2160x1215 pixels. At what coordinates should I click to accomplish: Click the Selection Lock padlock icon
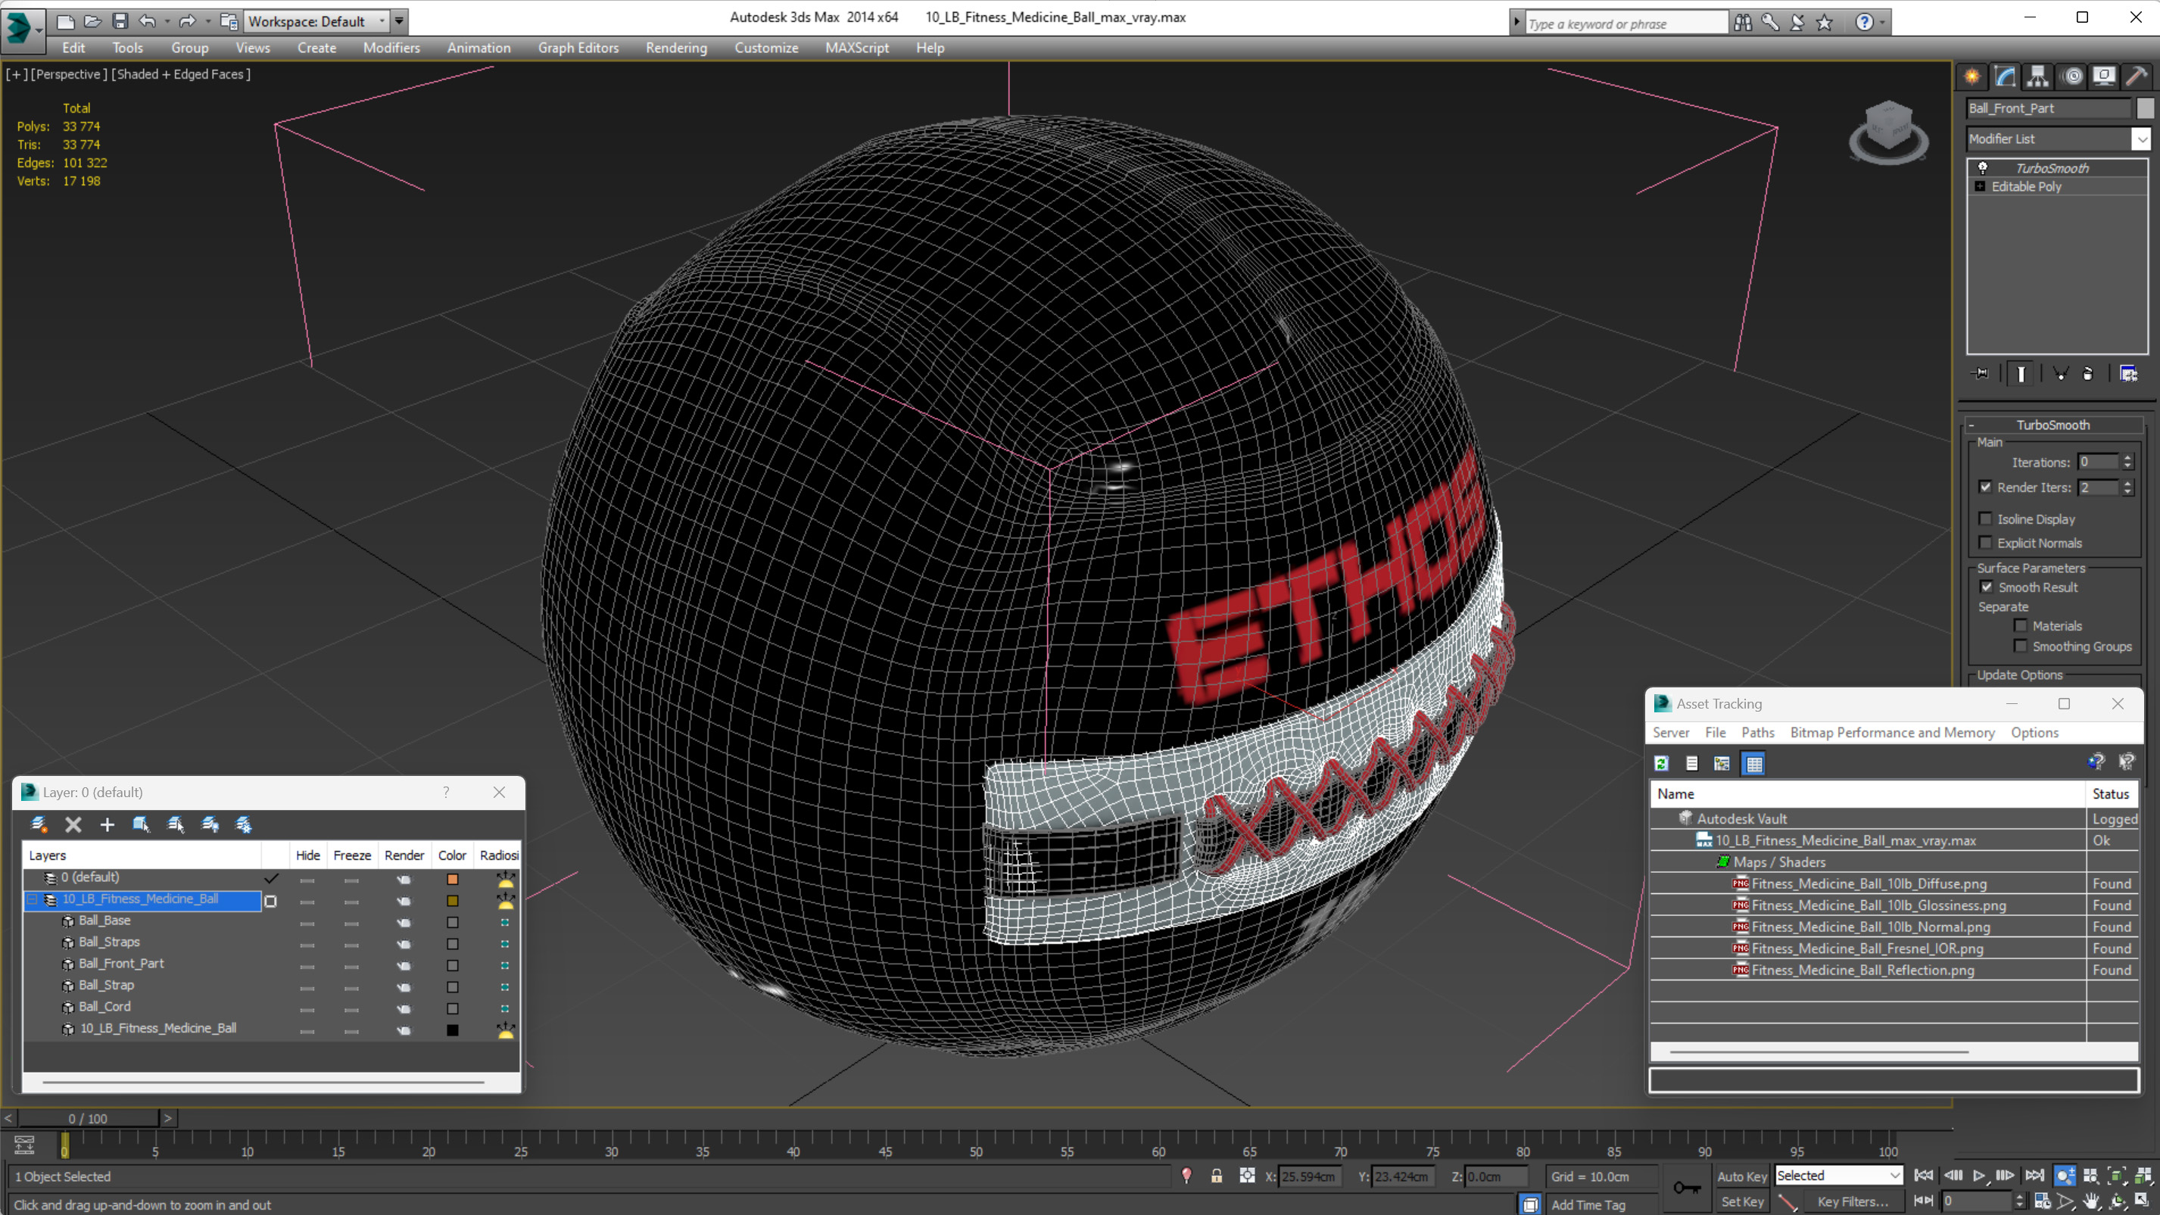[x=1216, y=1176]
